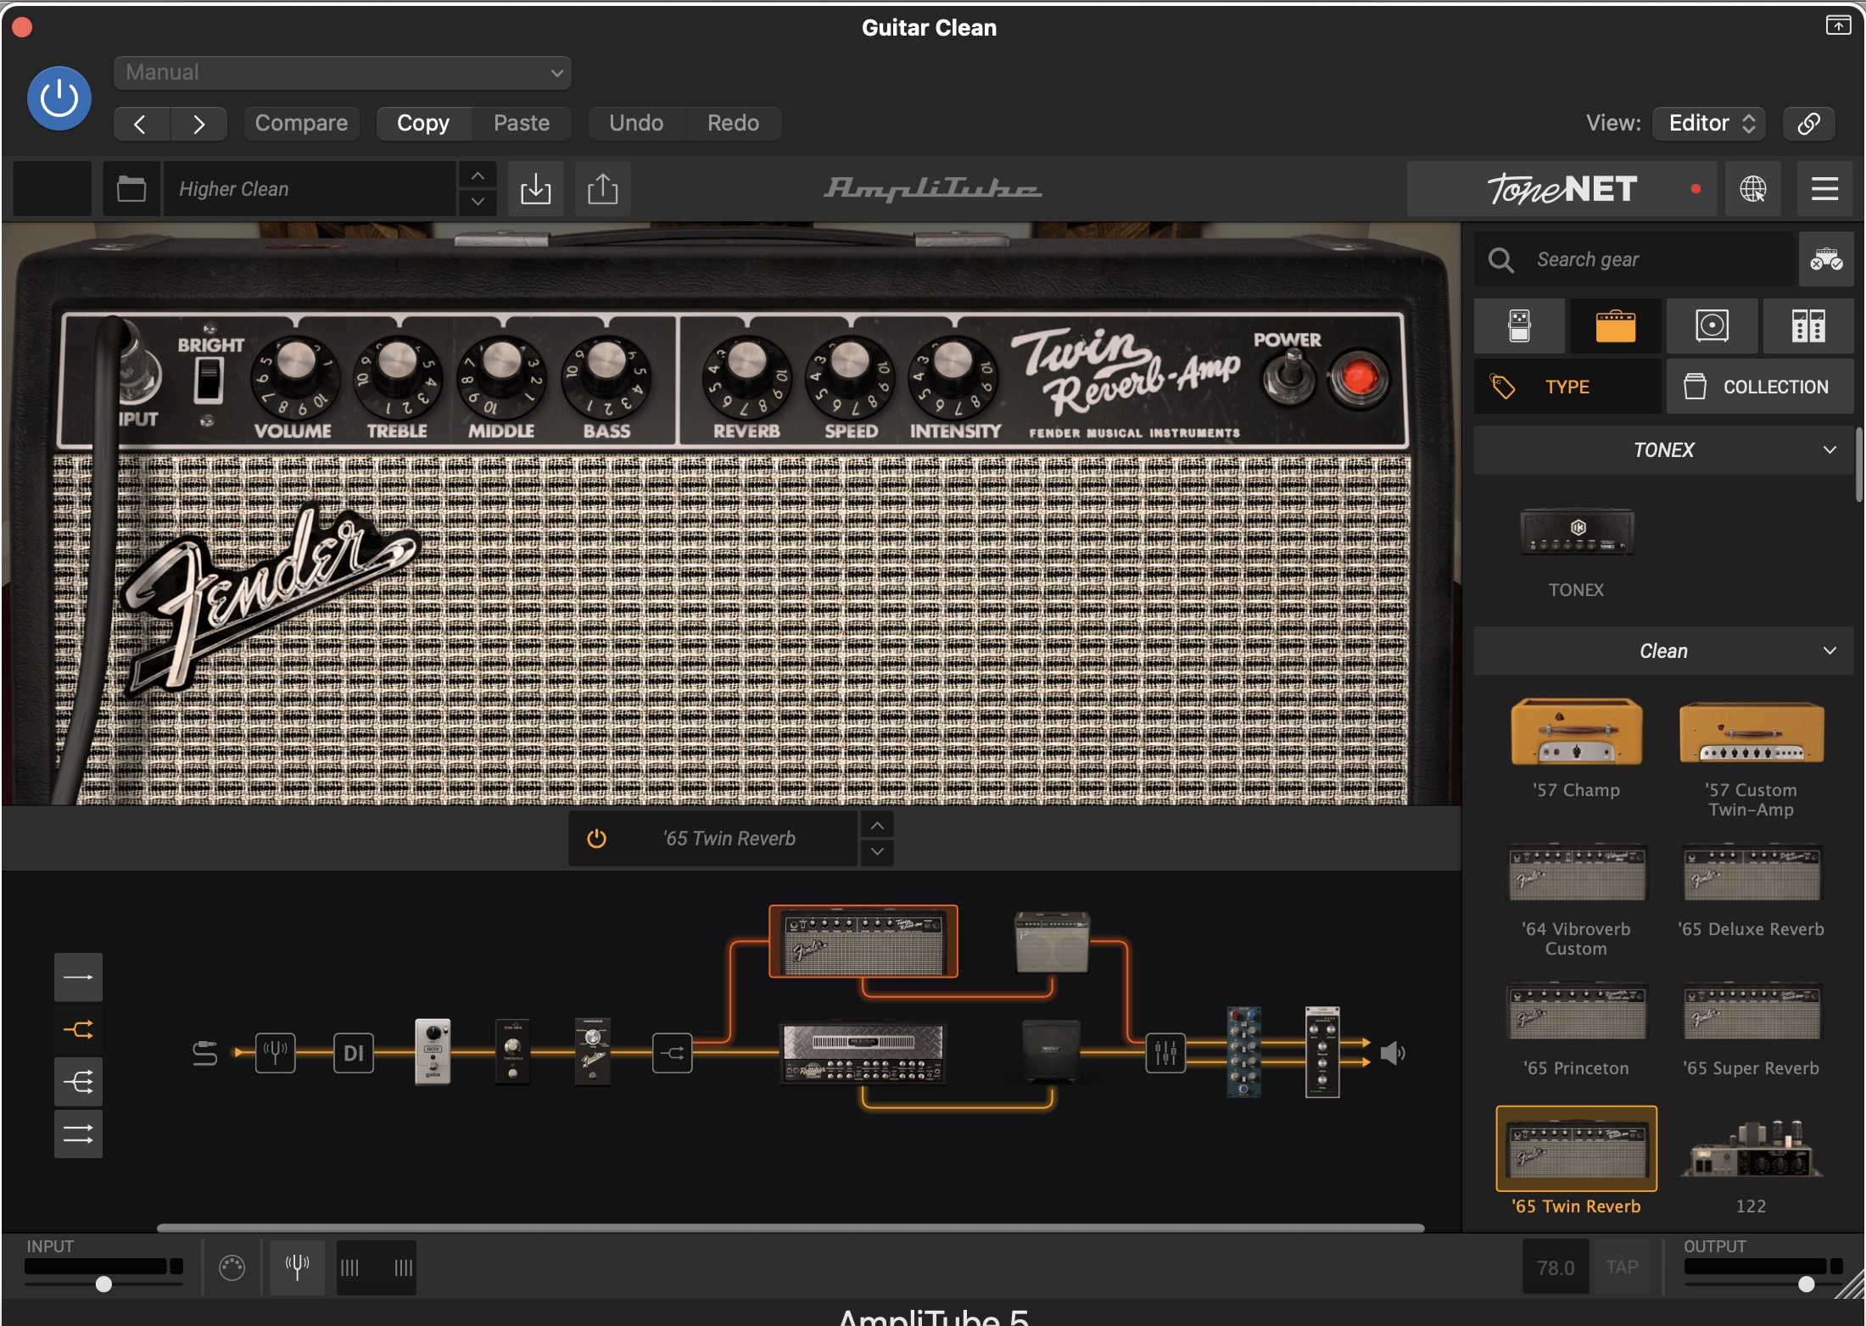1866x1326 pixels.
Task: Click the Paste button
Action: (x=522, y=124)
